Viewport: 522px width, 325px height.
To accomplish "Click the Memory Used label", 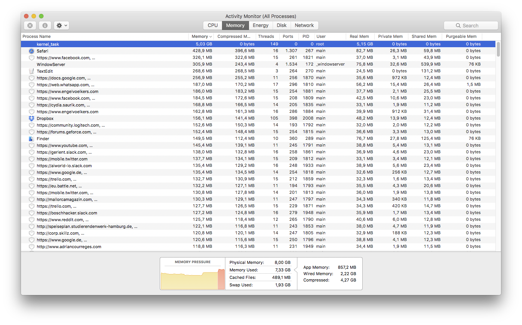I will [243, 270].
